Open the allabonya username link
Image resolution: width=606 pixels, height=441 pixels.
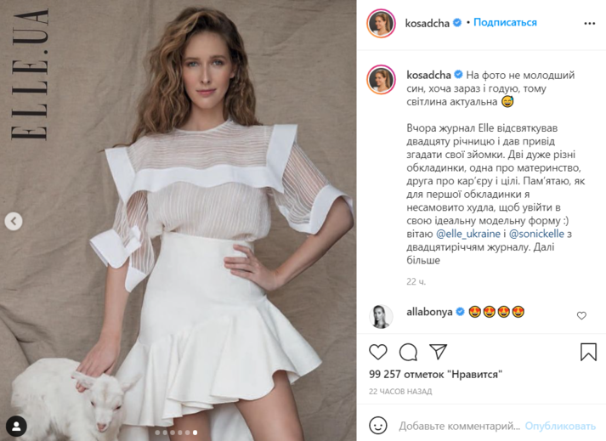(x=429, y=312)
